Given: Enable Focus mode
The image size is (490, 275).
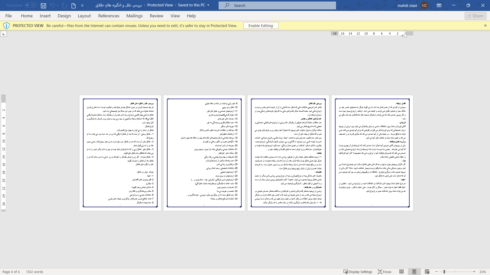Looking at the screenshot, I should pyautogui.click(x=385, y=272).
